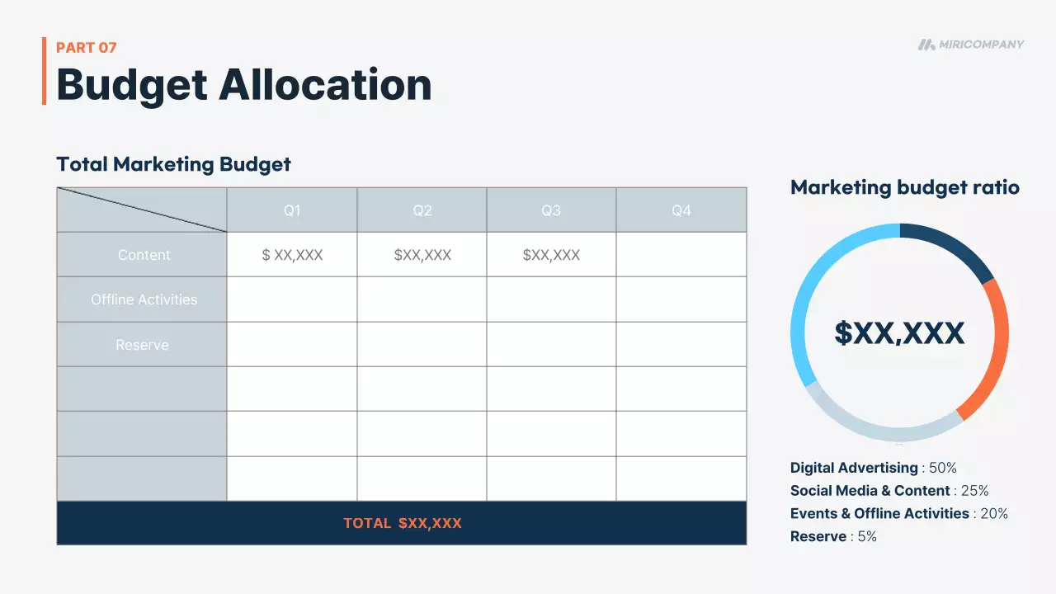Select the Marketing budget ratio heading
The image size is (1056, 594).
click(905, 187)
